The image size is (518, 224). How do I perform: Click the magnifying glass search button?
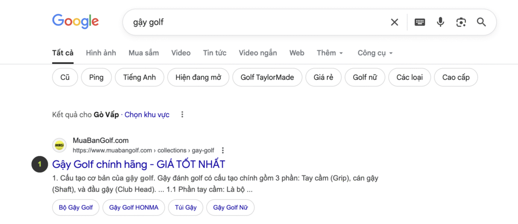tap(481, 22)
